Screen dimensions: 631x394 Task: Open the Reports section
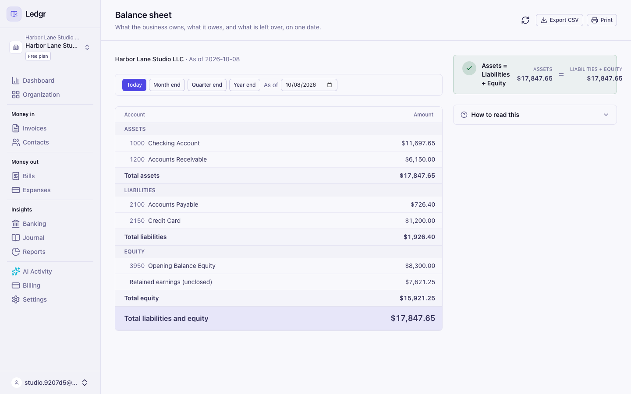point(50,252)
